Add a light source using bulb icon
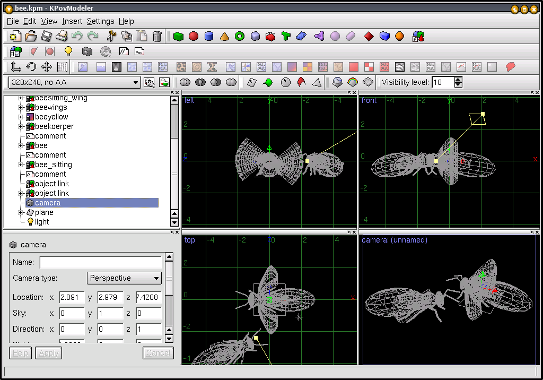543x380 pixels. [68, 51]
